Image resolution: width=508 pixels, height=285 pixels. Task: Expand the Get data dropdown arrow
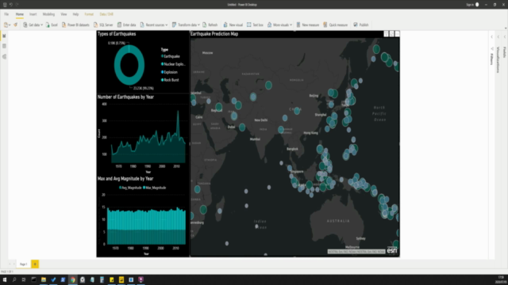click(x=41, y=25)
